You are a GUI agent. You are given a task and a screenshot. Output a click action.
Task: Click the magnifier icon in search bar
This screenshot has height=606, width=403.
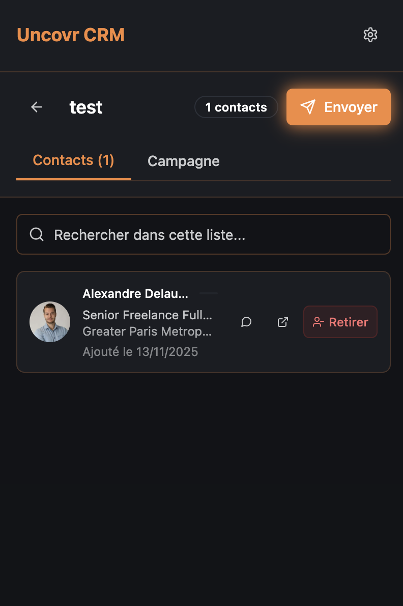37,234
